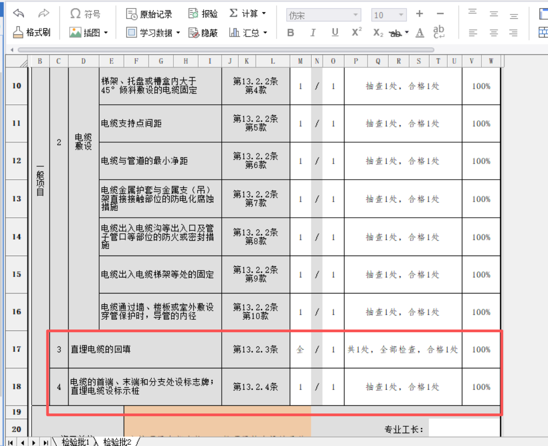Viewport: 548px width, 446px height.
Task: Activate the 格式刷 format painter
Action: pos(32,33)
